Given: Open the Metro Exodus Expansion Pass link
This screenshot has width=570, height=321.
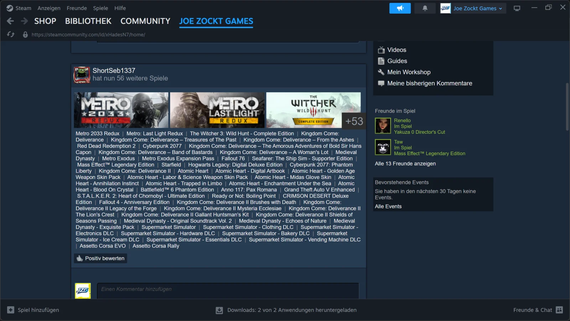Looking at the screenshot, I should tap(178, 158).
